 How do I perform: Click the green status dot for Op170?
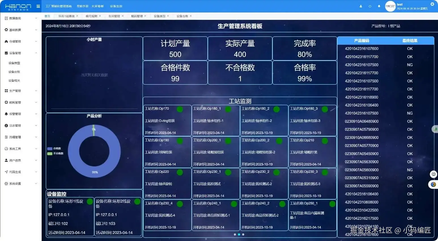[180, 109]
